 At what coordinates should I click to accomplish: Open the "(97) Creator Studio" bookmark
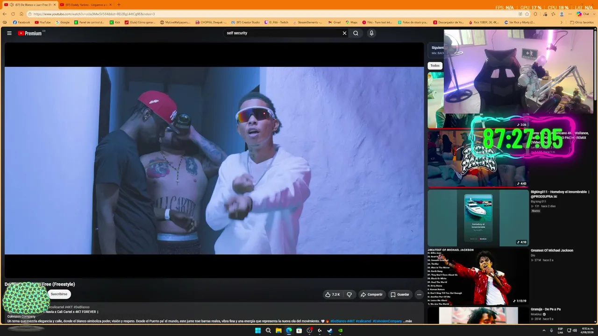[245, 22]
